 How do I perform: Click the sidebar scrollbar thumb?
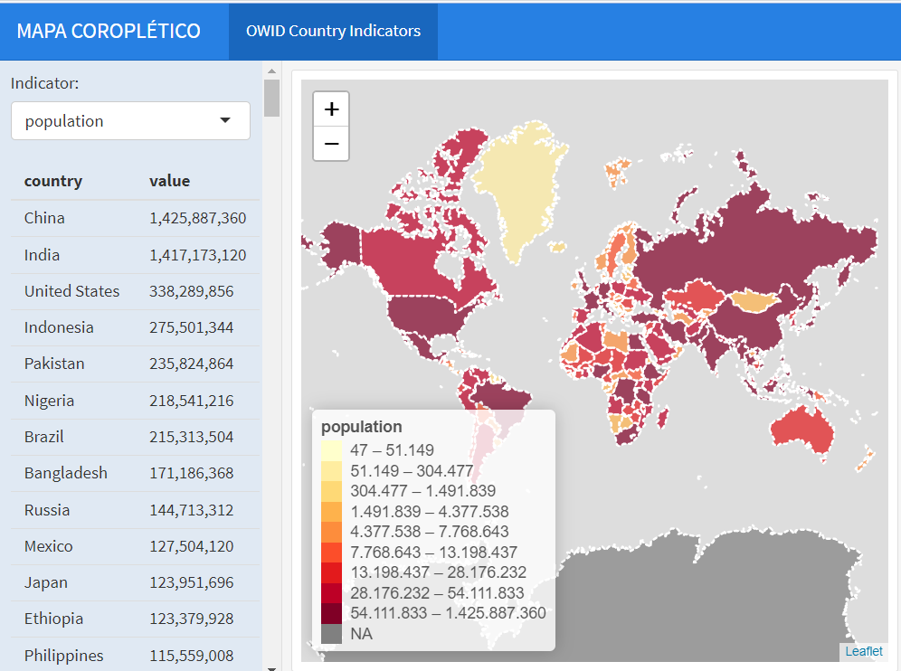pos(271,99)
